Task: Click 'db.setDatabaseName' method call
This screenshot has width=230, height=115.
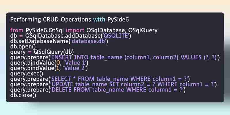Action: 39,41
